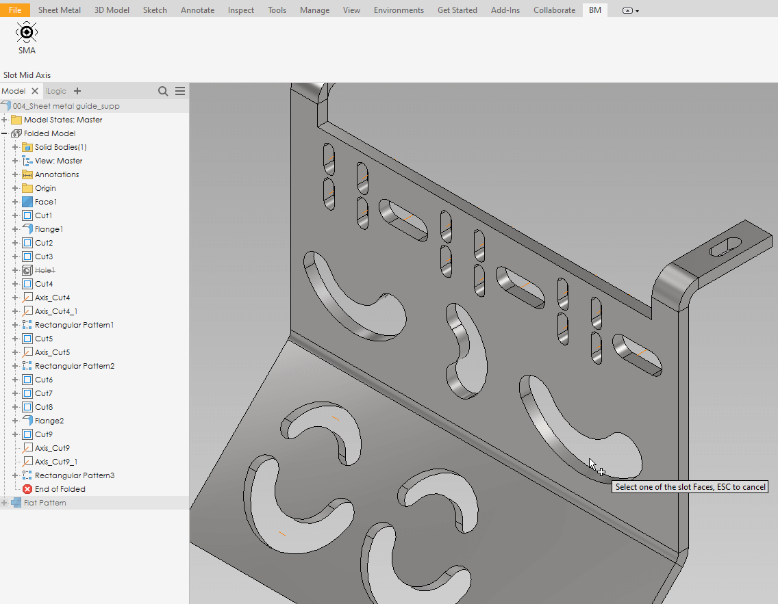Click the Flange1 feature icon
Viewport: 778px width, 604px height.
[x=27, y=229]
